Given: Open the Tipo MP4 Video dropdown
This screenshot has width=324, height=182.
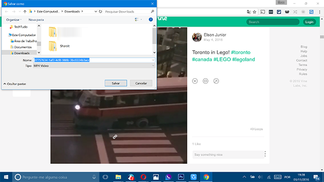Looking at the screenshot, I should [94, 66].
